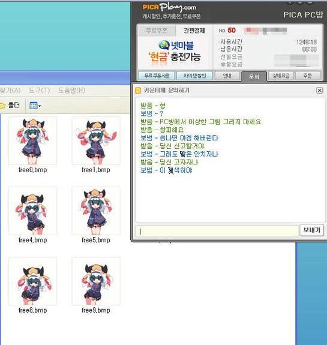Open the 도구(T) menu
The image size is (327, 345).
(x=40, y=91)
